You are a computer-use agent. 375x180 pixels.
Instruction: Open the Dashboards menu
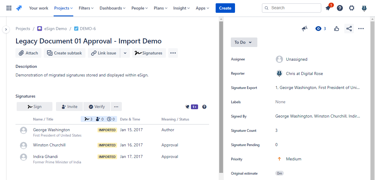point(112,8)
